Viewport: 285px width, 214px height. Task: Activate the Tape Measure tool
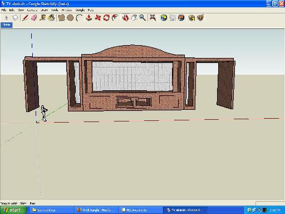(43, 18)
